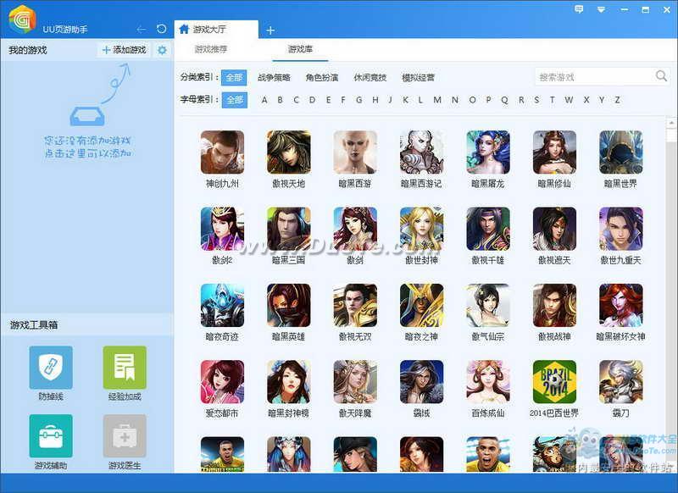Refresh the page with the reload icon

[161, 29]
